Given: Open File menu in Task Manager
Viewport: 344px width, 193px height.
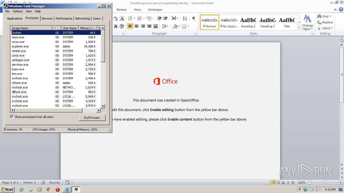Looking at the screenshot, I should 7,11.
